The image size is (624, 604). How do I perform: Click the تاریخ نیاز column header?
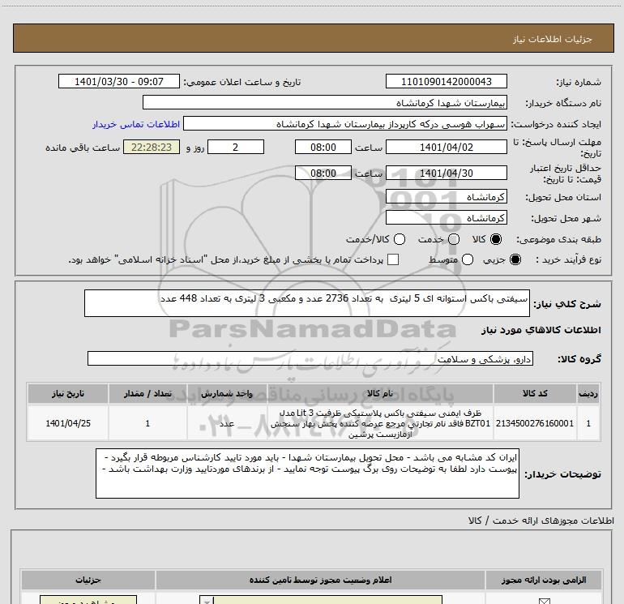pos(67,393)
